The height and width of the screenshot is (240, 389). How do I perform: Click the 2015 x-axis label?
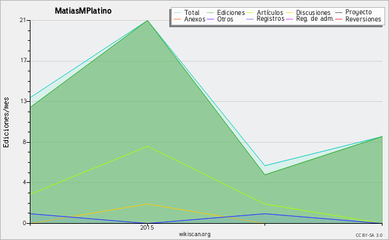click(x=147, y=227)
